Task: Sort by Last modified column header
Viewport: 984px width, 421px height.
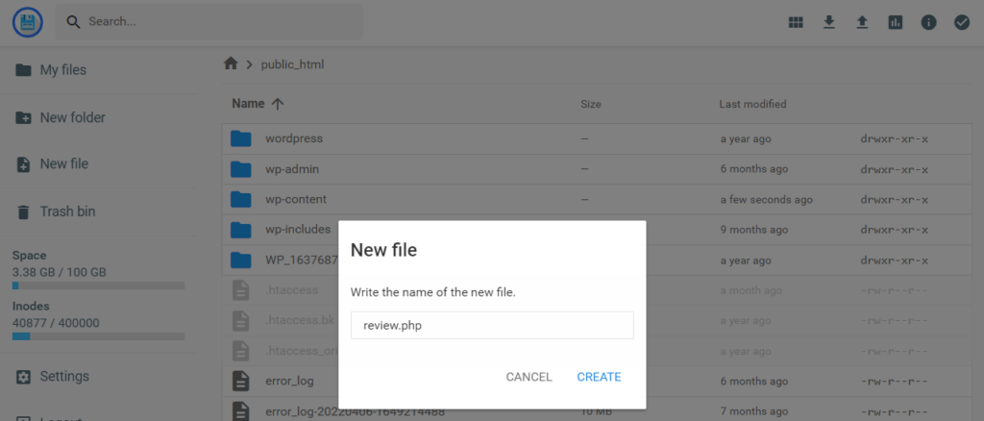Action: click(752, 104)
